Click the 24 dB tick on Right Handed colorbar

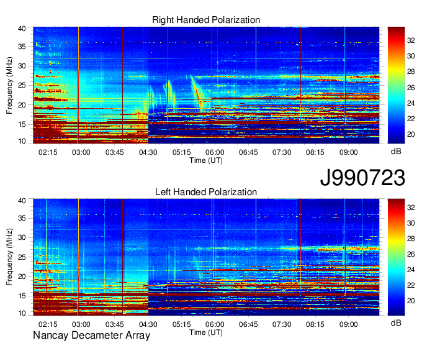point(411,103)
